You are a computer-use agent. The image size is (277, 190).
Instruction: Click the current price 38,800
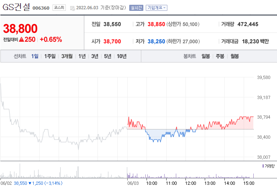point(20,28)
